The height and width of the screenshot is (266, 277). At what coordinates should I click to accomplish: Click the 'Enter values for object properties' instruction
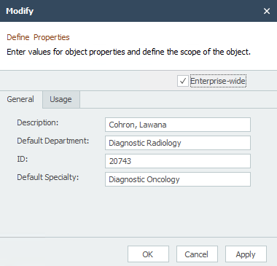pos(128,52)
